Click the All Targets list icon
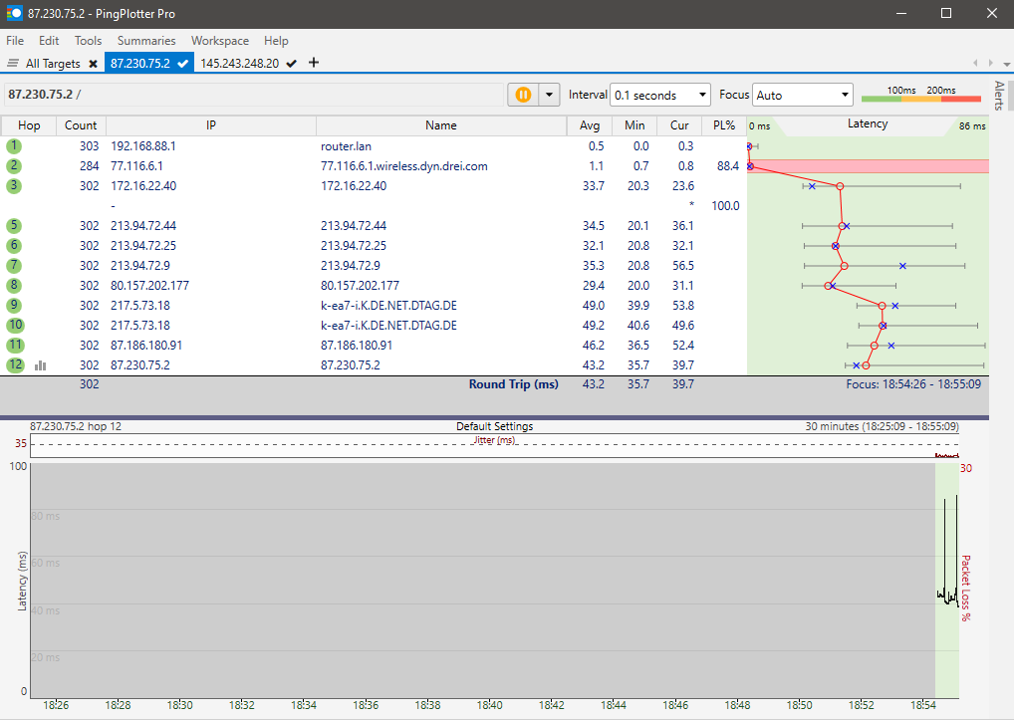This screenshot has height=720, width=1014. click(x=12, y=64)
